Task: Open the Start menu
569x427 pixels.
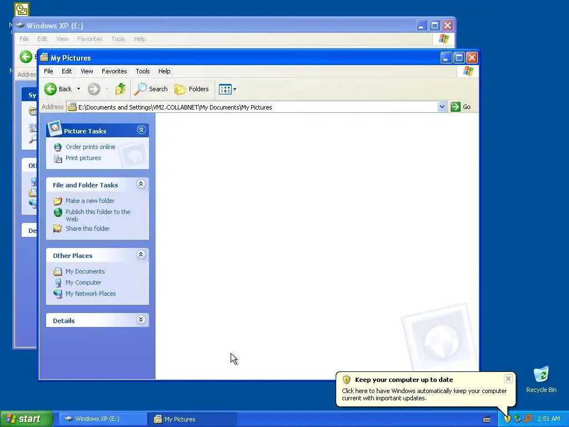Action: coord(26,419)
